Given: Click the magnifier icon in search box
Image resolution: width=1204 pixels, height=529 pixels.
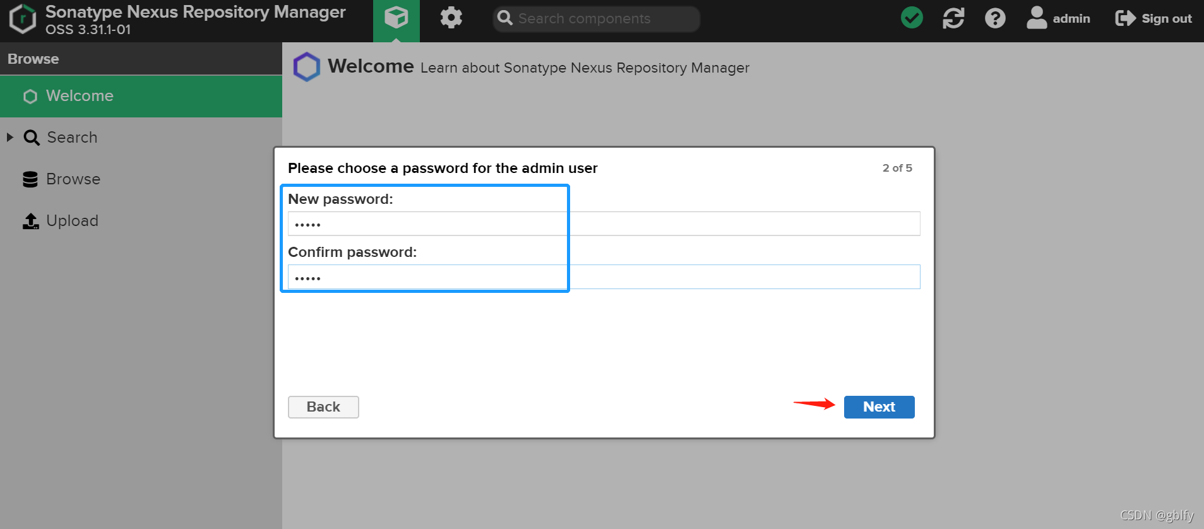Looking at the screenshot, I should pyautogui.click(x=504, y=18).
